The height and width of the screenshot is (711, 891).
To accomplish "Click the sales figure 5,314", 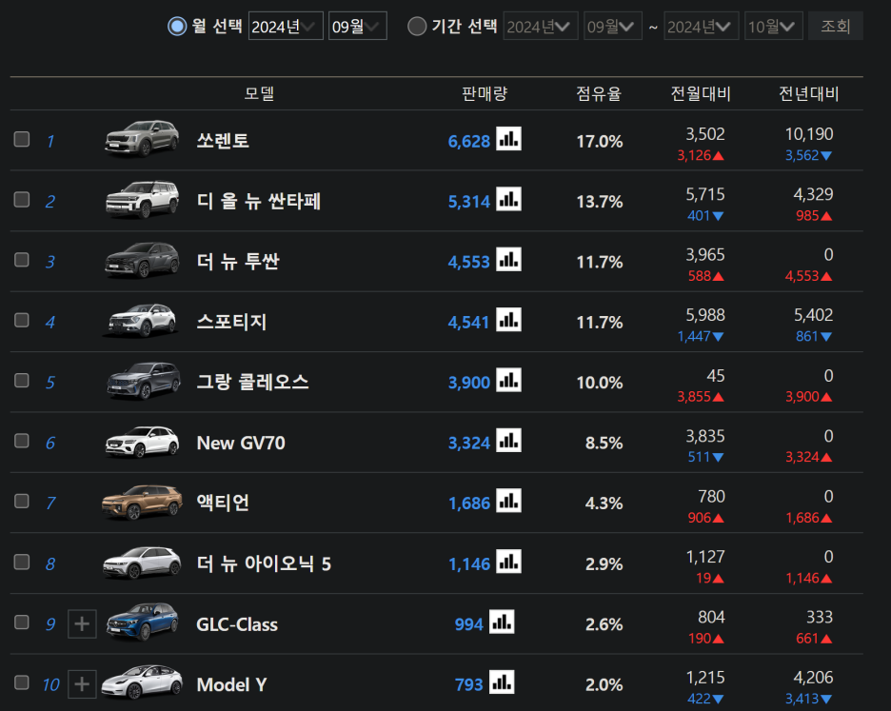I will (x=468, y=201).
